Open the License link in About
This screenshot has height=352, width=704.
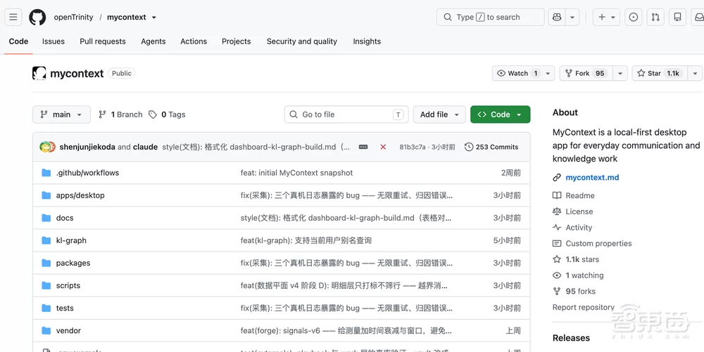[x=579, y=211]
